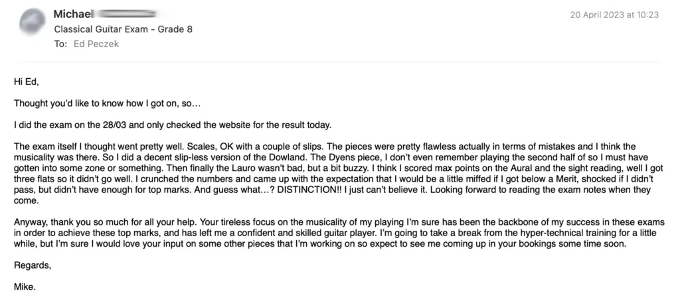Click the line Thought you'd like to know
The height and width of the screenshot is (303, 680).
point(108,104)
